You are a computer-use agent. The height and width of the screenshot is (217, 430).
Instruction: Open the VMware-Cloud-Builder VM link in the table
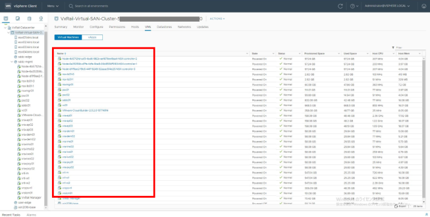(85, 111)
